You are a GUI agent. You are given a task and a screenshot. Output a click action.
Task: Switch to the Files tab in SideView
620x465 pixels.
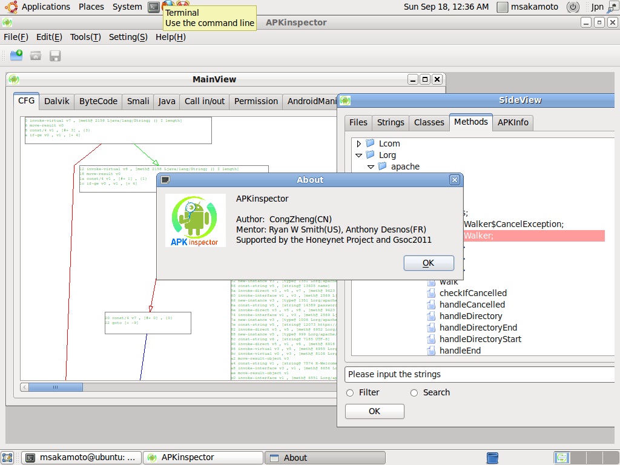[x=358, y=122]
